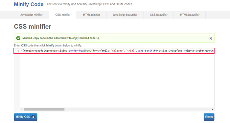The width and height of the screenshot is (230, 123).
Task: Click the Minify CSS button
Action: pos(26,117)
